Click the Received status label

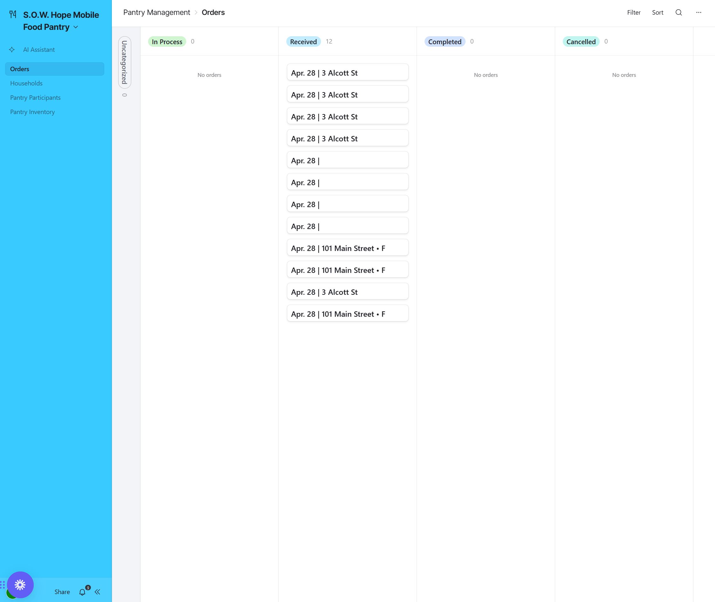tap(303, 42)
